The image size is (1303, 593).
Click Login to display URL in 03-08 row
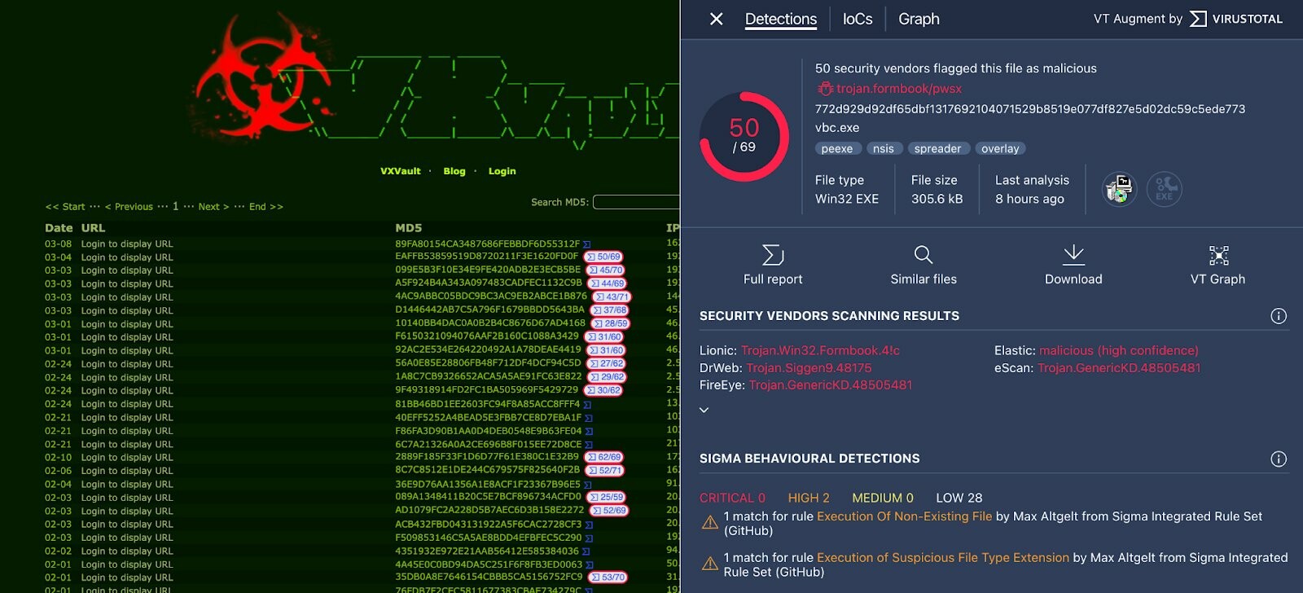pyautogui.click(x=127, y=244)
